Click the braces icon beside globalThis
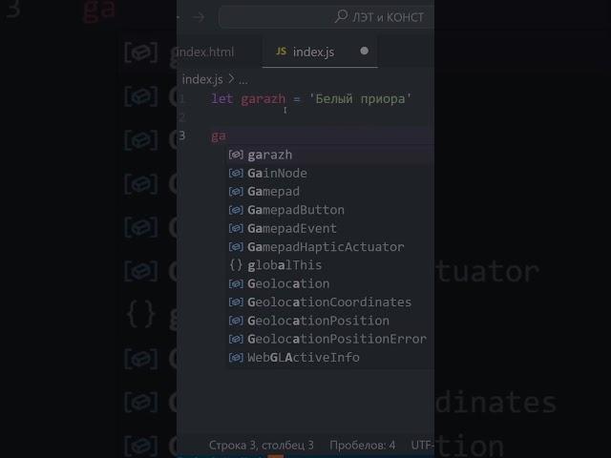This screenshot has height=458, width=611. (x=237, y=265)
